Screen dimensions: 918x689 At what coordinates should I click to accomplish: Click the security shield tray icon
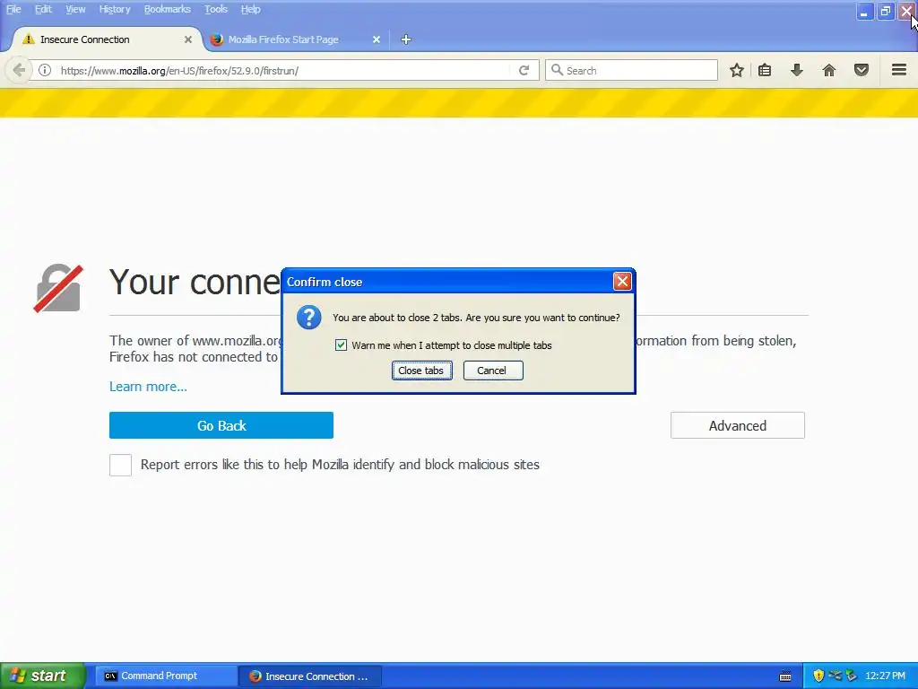(818, 676)
